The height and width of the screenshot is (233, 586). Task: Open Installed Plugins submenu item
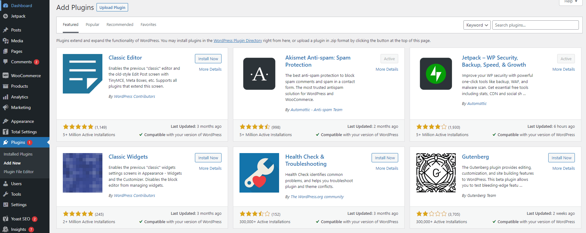[18, 154]
